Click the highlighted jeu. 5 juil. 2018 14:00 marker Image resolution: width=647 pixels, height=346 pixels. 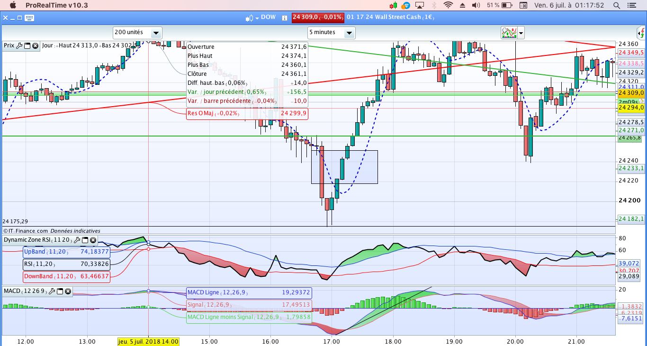(149, 341)
